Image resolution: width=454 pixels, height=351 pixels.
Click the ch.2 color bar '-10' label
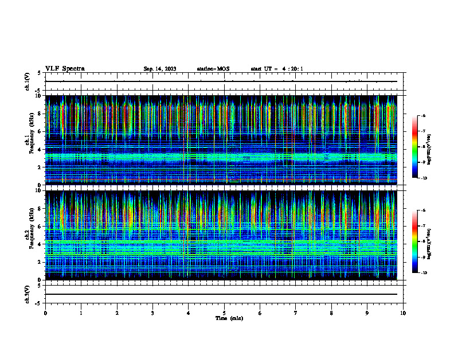coord(424,273)
